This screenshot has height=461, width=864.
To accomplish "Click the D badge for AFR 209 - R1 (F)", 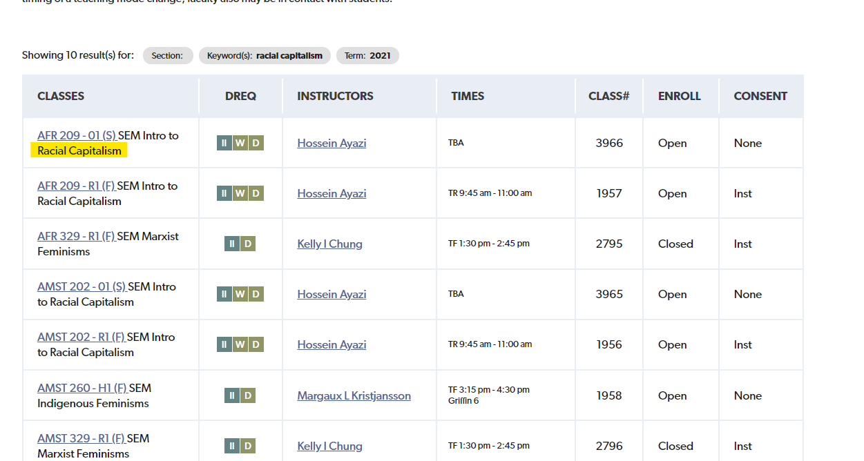I will click(x=256, y=193).
